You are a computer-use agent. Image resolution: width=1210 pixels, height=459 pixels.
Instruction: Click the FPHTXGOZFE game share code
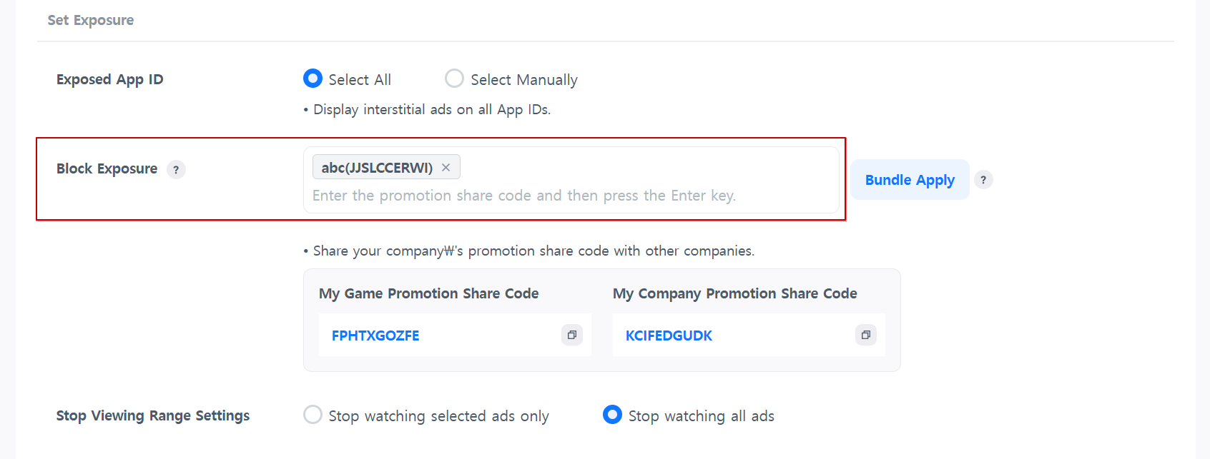click(x=375, y=336)
